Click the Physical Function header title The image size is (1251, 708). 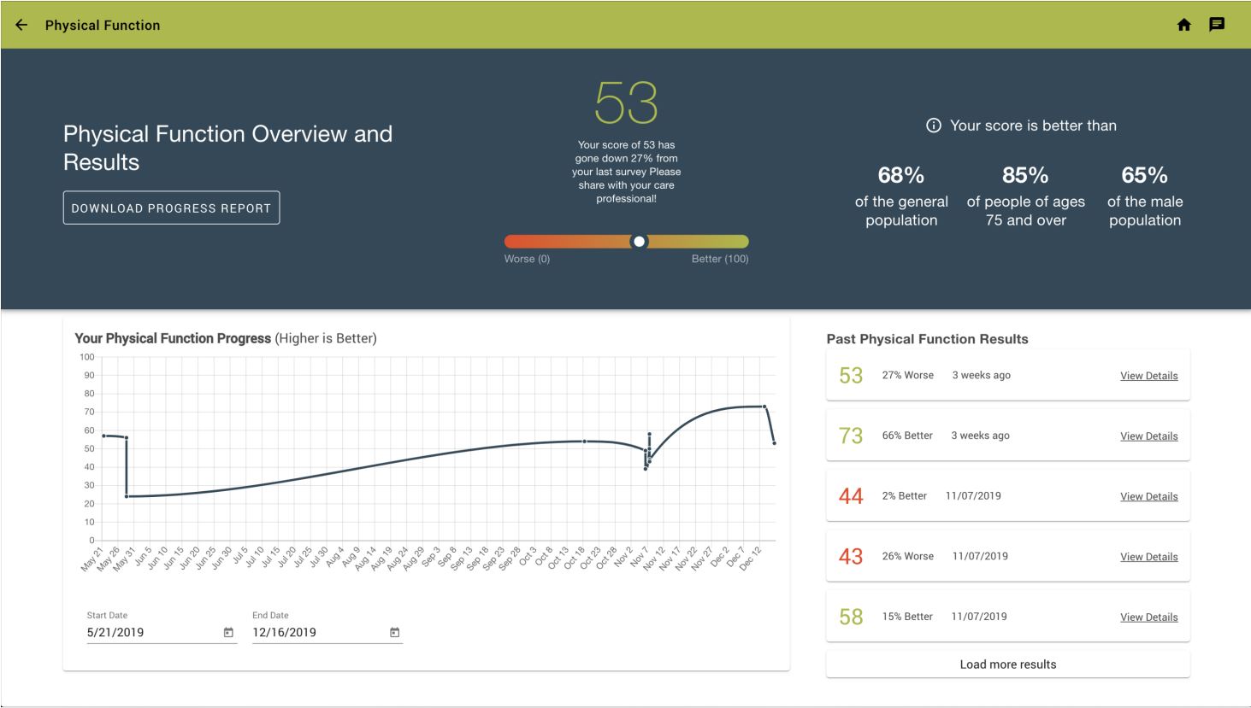103,25
